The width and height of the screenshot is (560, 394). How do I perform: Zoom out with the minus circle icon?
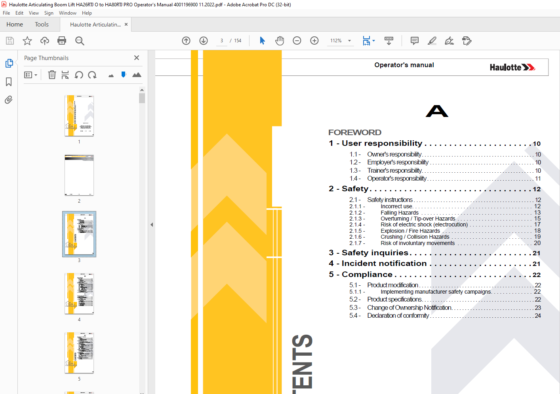point(297,41)
